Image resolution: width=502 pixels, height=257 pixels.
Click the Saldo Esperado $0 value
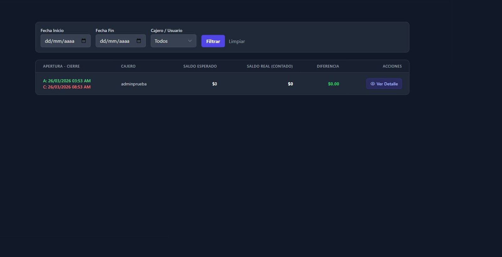[215, 84]
